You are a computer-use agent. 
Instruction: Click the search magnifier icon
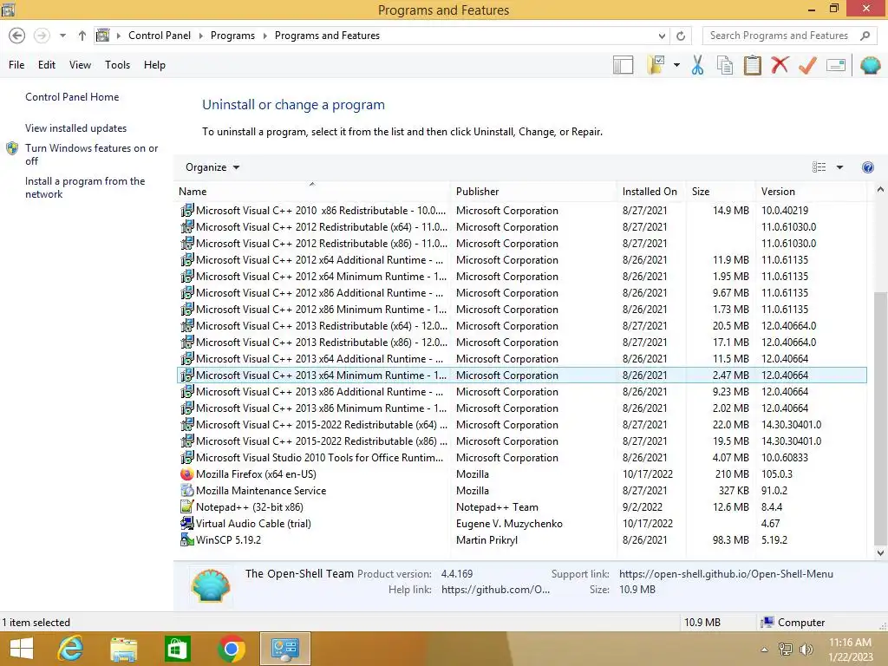coord(865,36)
